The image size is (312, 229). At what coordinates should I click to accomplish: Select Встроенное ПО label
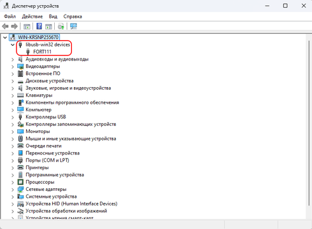click(43, 73)
